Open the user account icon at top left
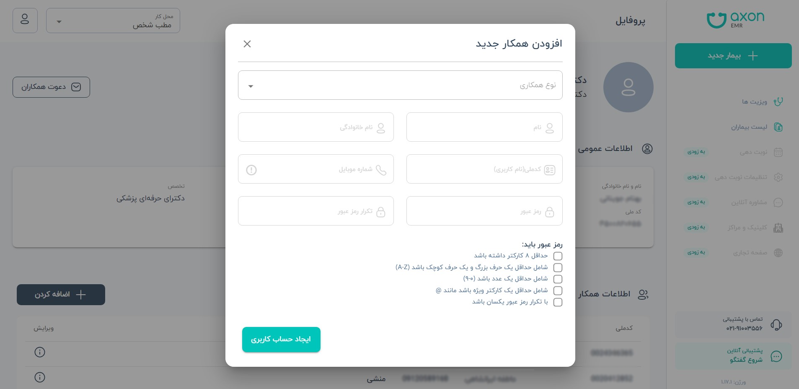 [x=25, y=21]
